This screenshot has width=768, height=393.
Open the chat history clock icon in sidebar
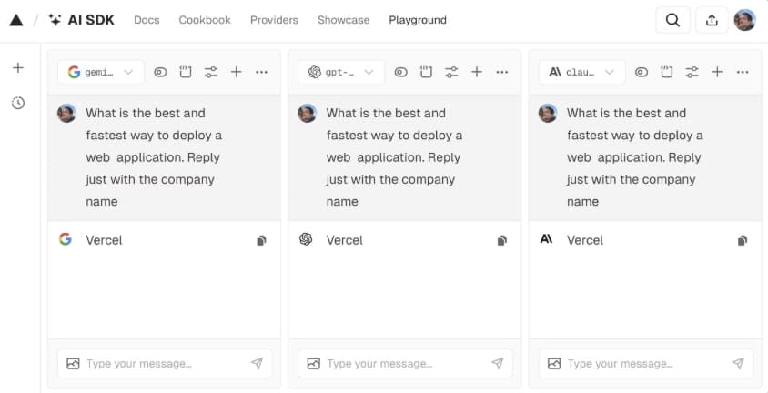[x=18, y=103]
